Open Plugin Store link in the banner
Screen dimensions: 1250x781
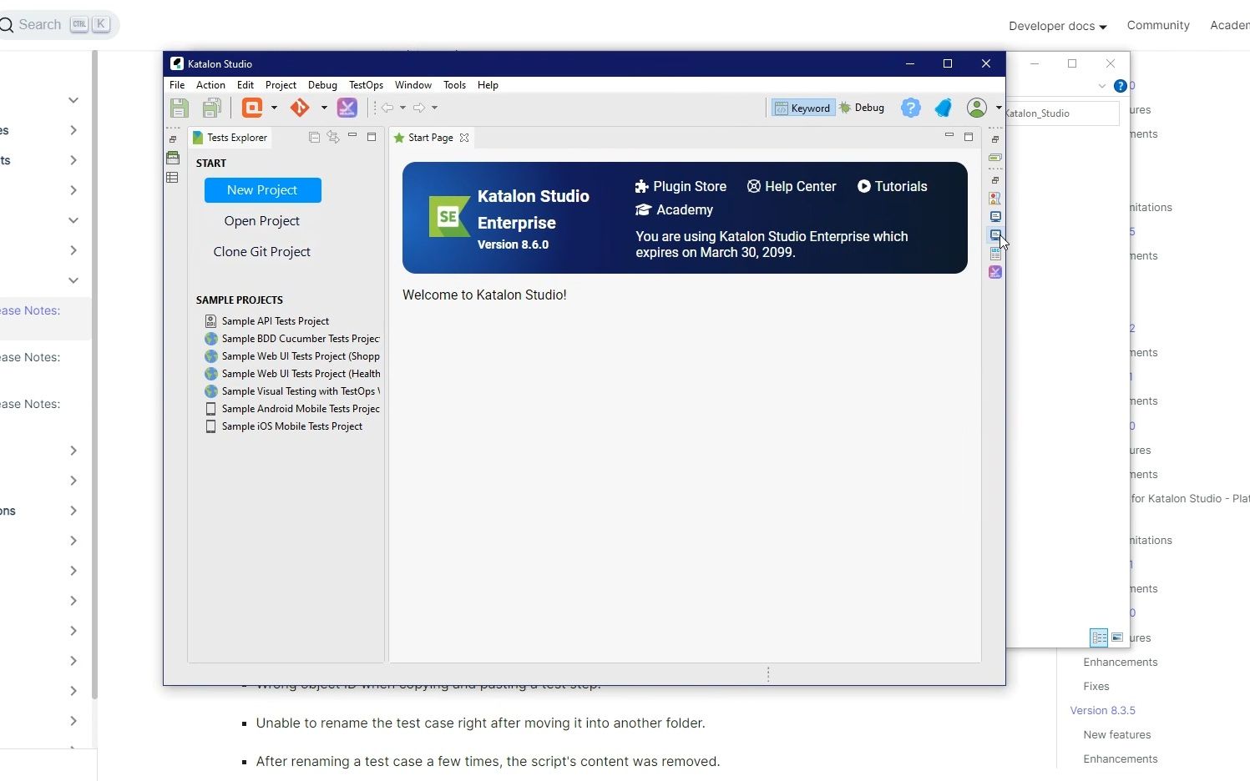click(681, 187)
